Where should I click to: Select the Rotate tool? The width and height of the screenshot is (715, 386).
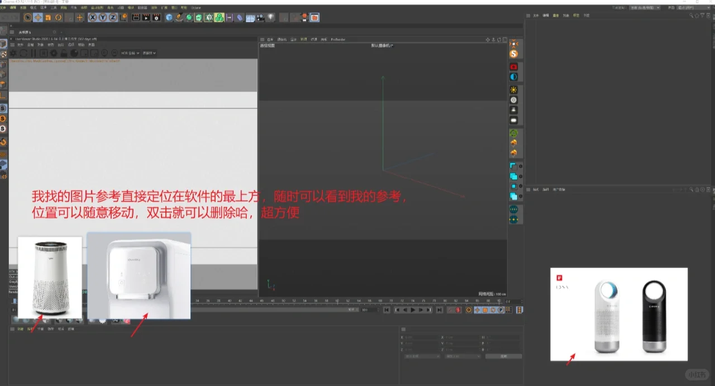point(58,17)
